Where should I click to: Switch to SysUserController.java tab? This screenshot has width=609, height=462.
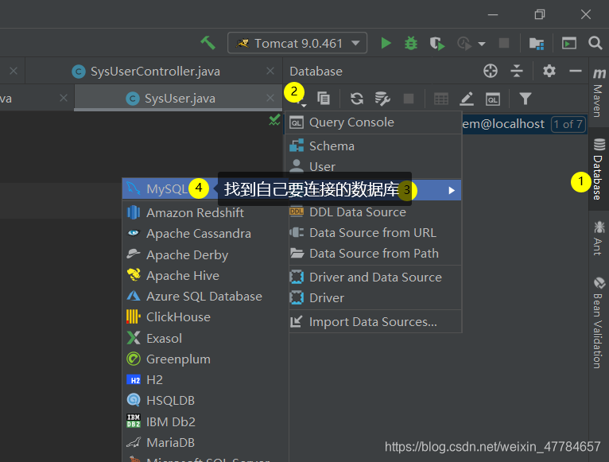(155, 72)
